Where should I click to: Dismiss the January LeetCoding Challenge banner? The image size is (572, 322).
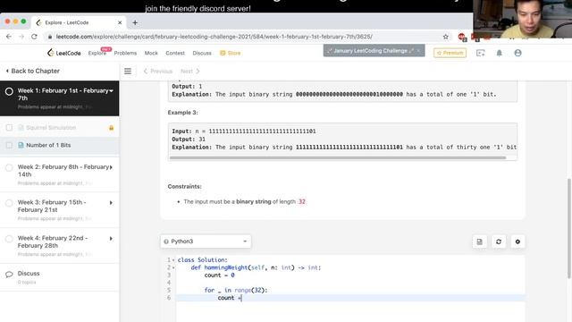(x=418, y=51)
